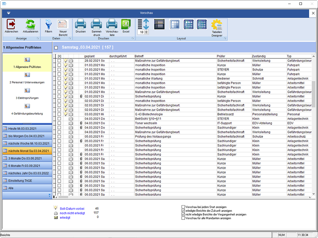Click the Drucken printer icon
The width and height of the screenshot is (318, 238).
[81, 25]
